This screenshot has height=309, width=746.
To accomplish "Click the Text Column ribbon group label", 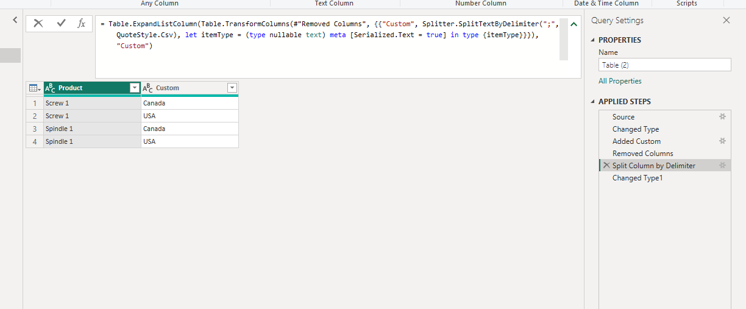I will (334, 4).
